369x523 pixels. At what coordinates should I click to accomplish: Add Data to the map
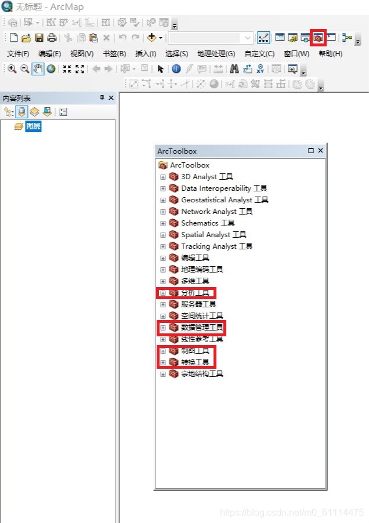(151, 37)
